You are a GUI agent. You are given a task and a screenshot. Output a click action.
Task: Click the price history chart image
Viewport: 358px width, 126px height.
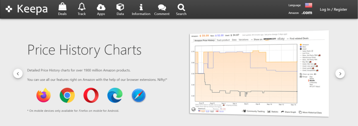click(x=259, y=74)
